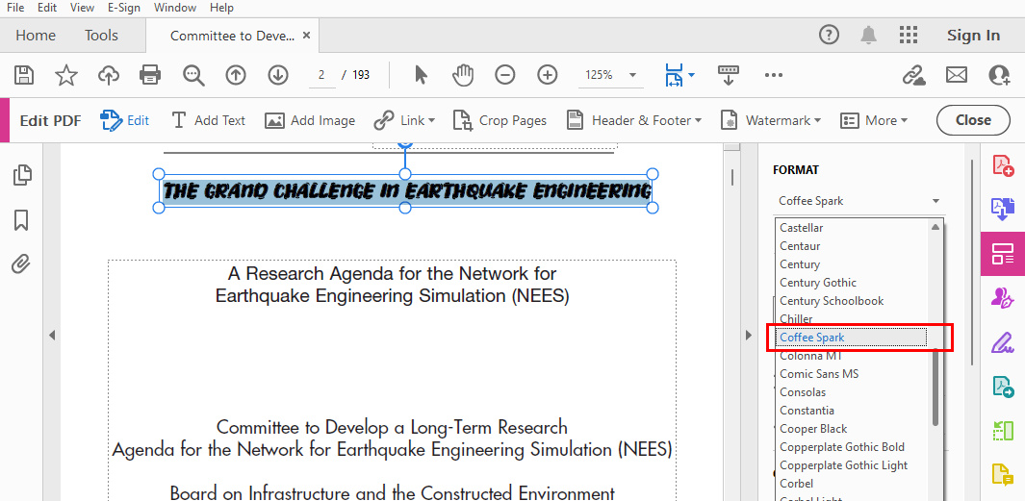Go to previous page arrow
This screenshot has height=501, width=1025.
coord(236,74)
